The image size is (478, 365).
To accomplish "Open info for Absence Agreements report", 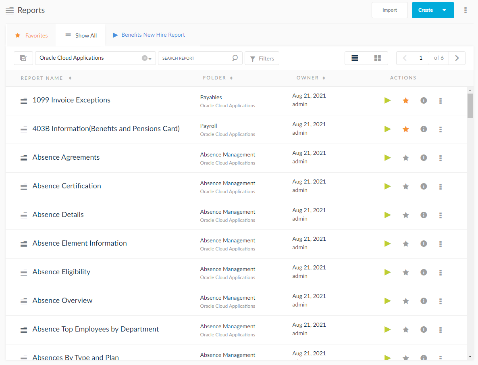I will tap(424, 158).
